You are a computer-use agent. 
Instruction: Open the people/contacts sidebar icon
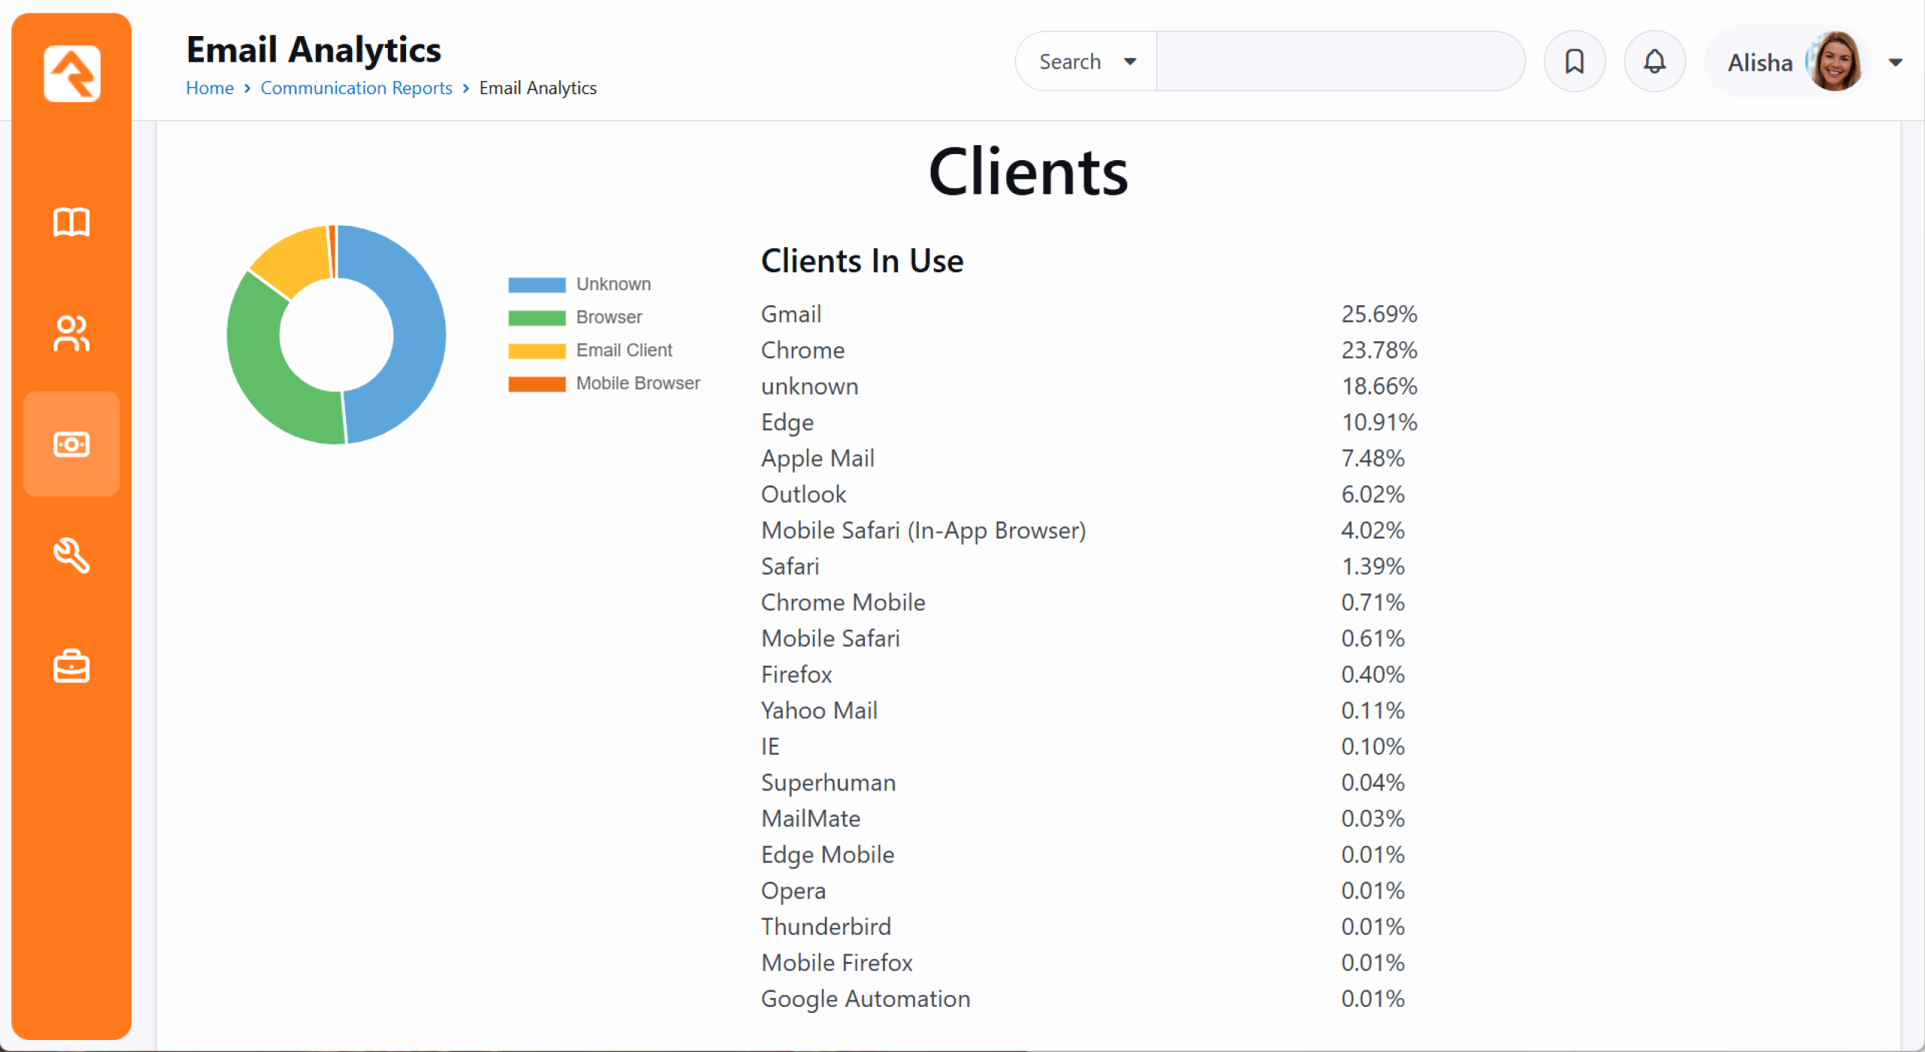click(x=71, y=333)
